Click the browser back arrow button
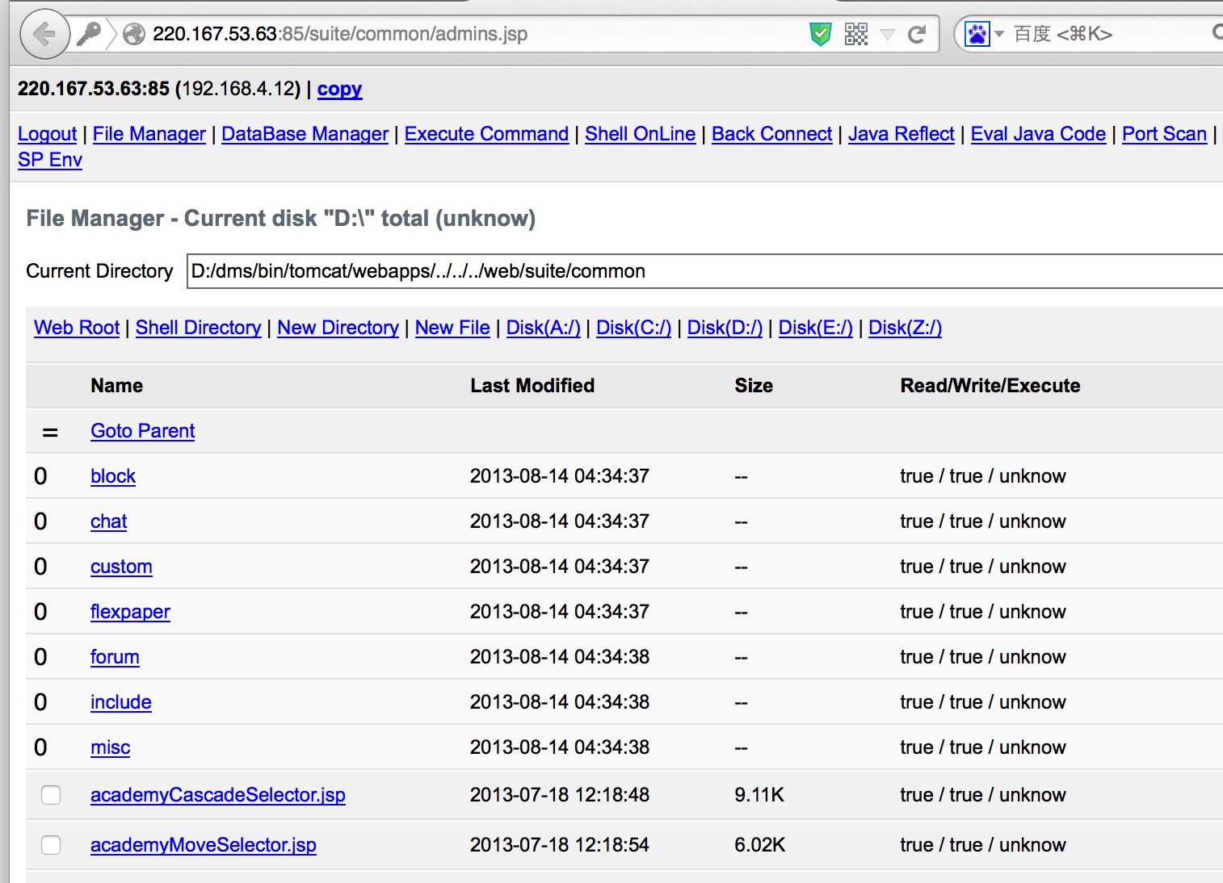1223x883 pixels. click(x=44, y=34)
